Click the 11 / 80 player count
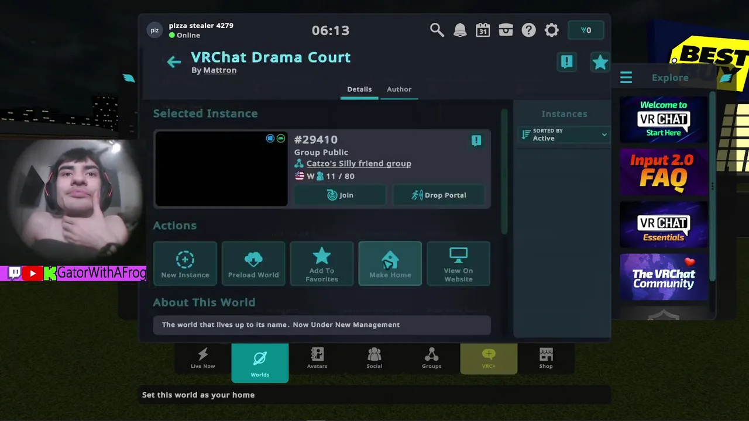The image size is (749, 421). click(x=340, y=176)
